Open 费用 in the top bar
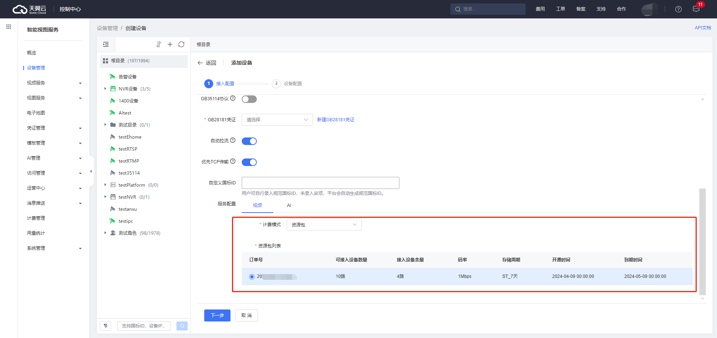717x338 pixels. coord(540,9)
